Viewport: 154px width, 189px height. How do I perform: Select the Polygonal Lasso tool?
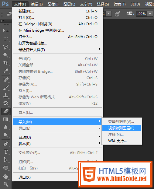click(6, 47)
